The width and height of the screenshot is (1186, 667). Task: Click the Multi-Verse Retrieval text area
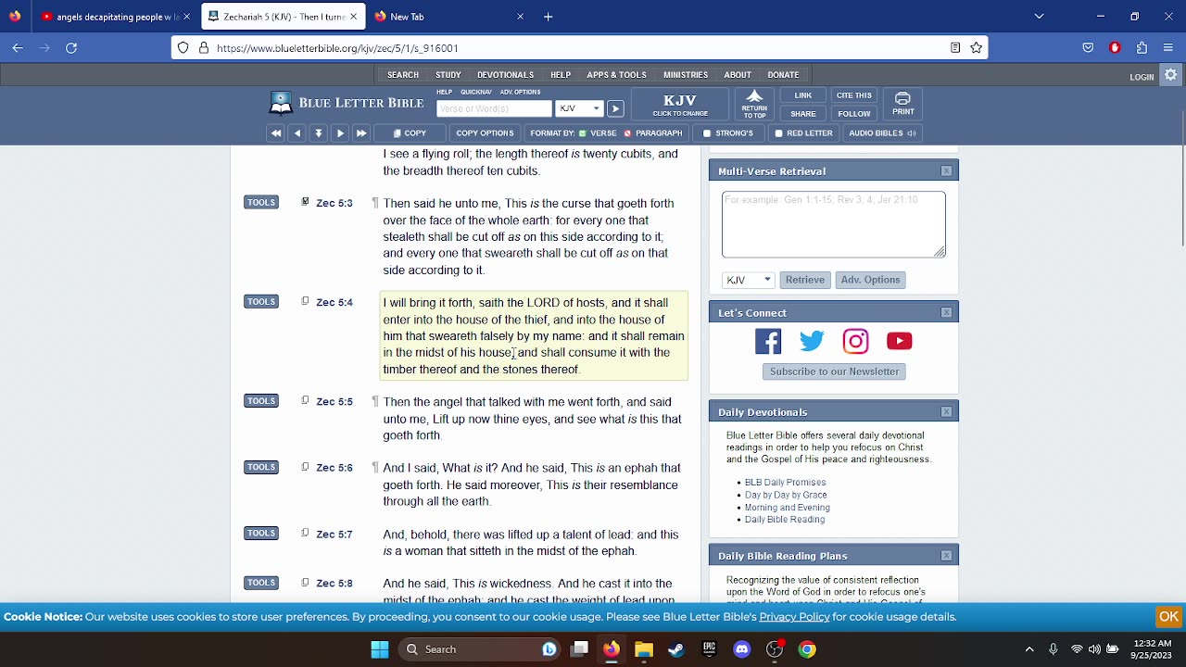pos(834,224)
